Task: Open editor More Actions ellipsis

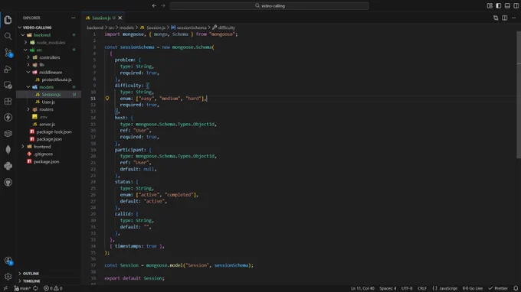Action: click(x=513, y=18)
